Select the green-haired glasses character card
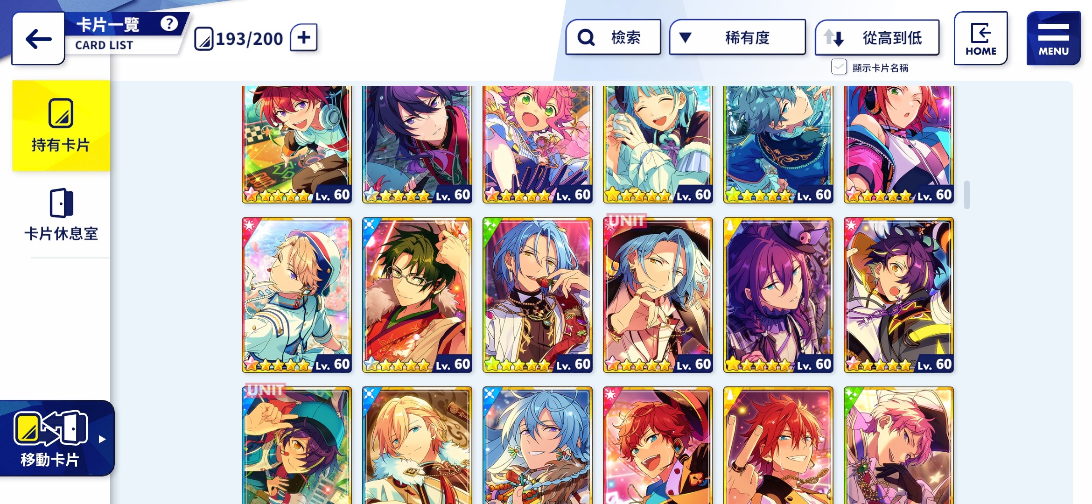The image size is (1092, 504). (417, 295)
